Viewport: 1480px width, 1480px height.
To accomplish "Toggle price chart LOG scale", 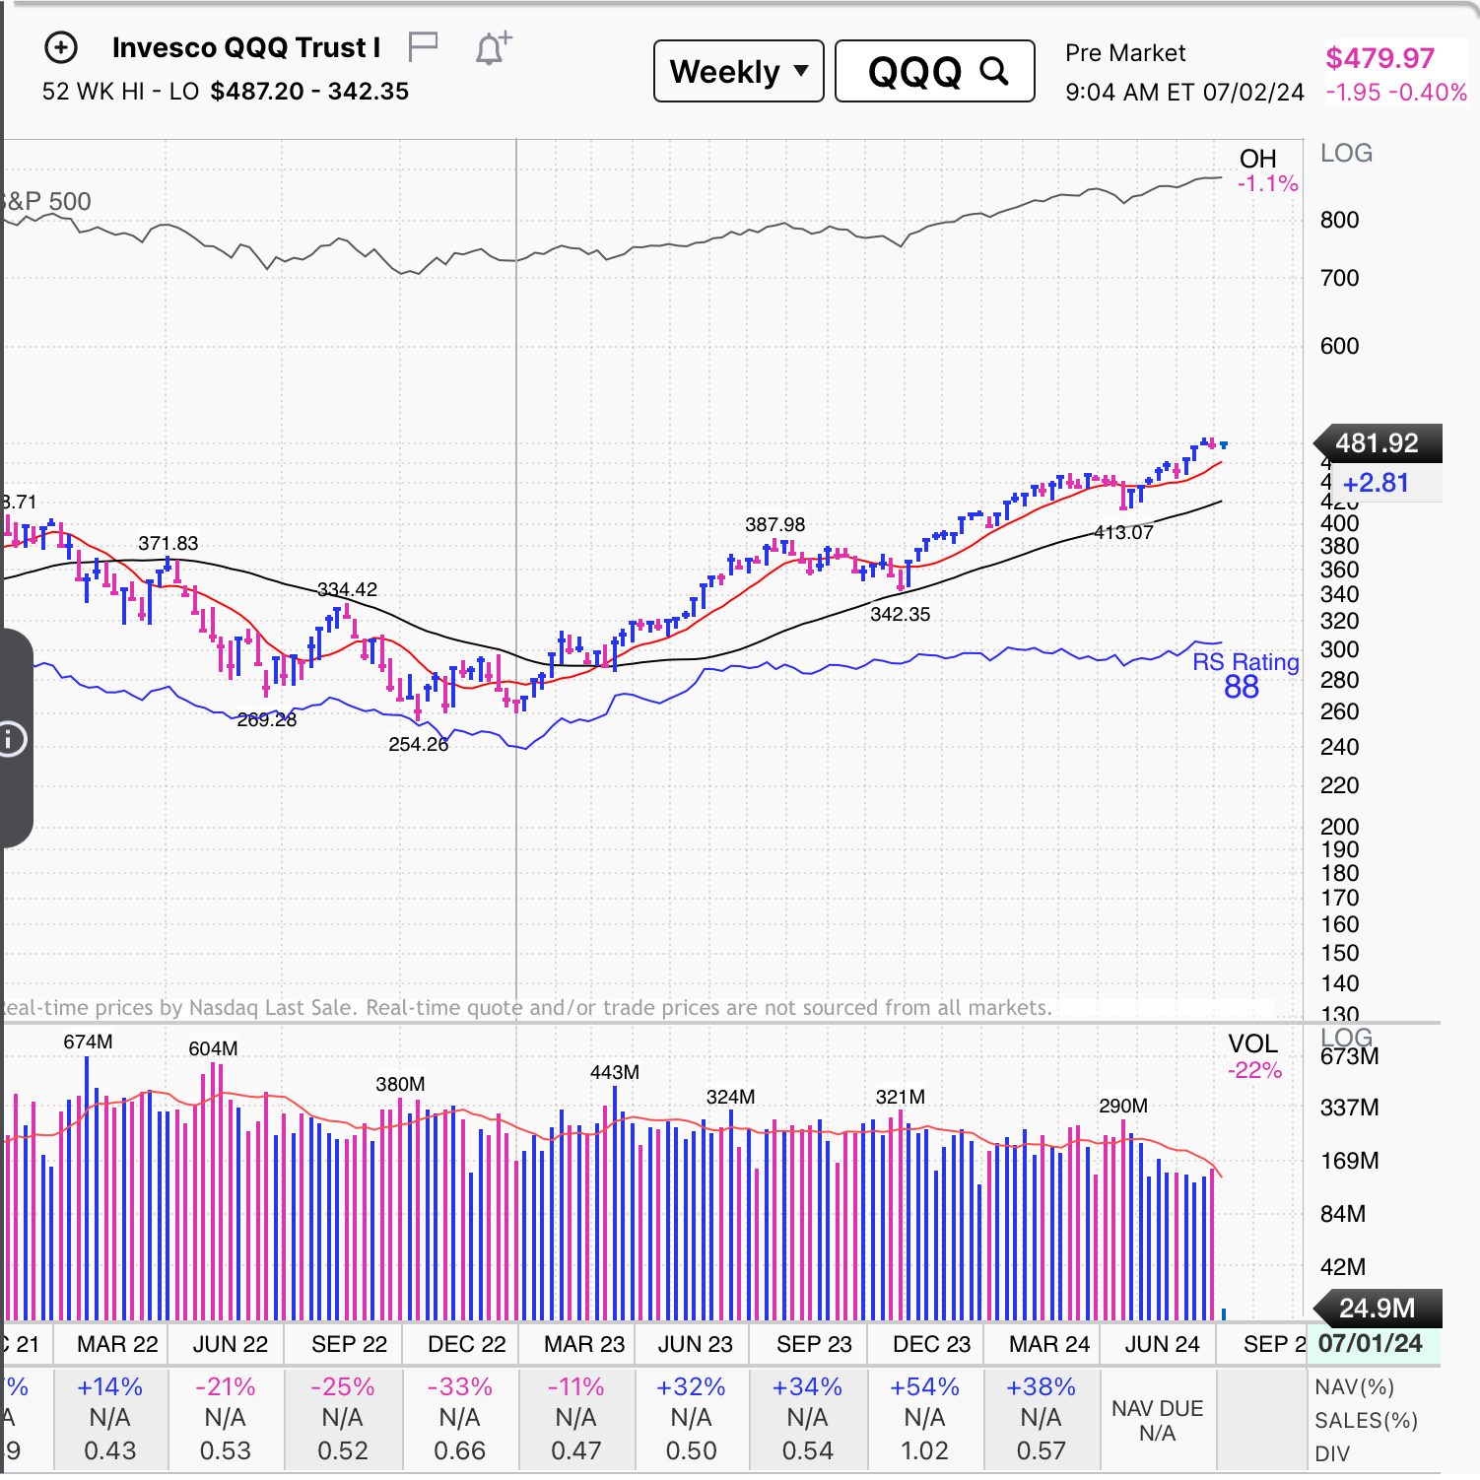I will (1346, 153).
